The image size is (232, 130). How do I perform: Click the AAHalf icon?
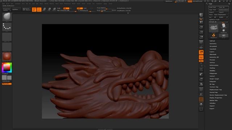(x=201, y=37)
